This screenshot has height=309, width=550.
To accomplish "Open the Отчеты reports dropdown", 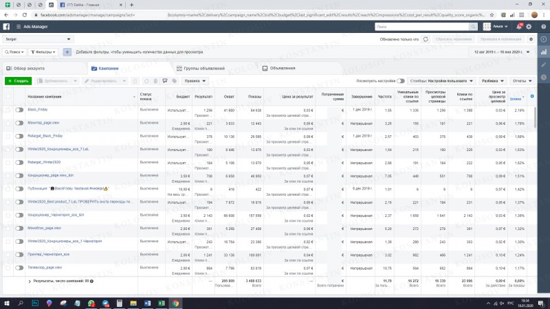I will tap(522, 81).
